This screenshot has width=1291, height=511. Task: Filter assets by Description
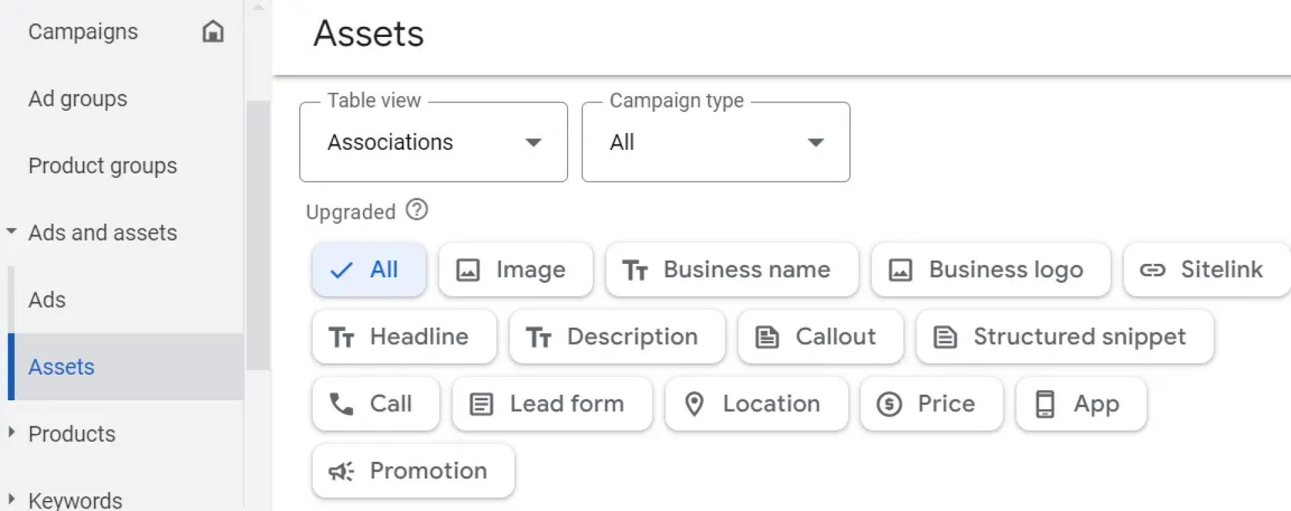point(617,336)
